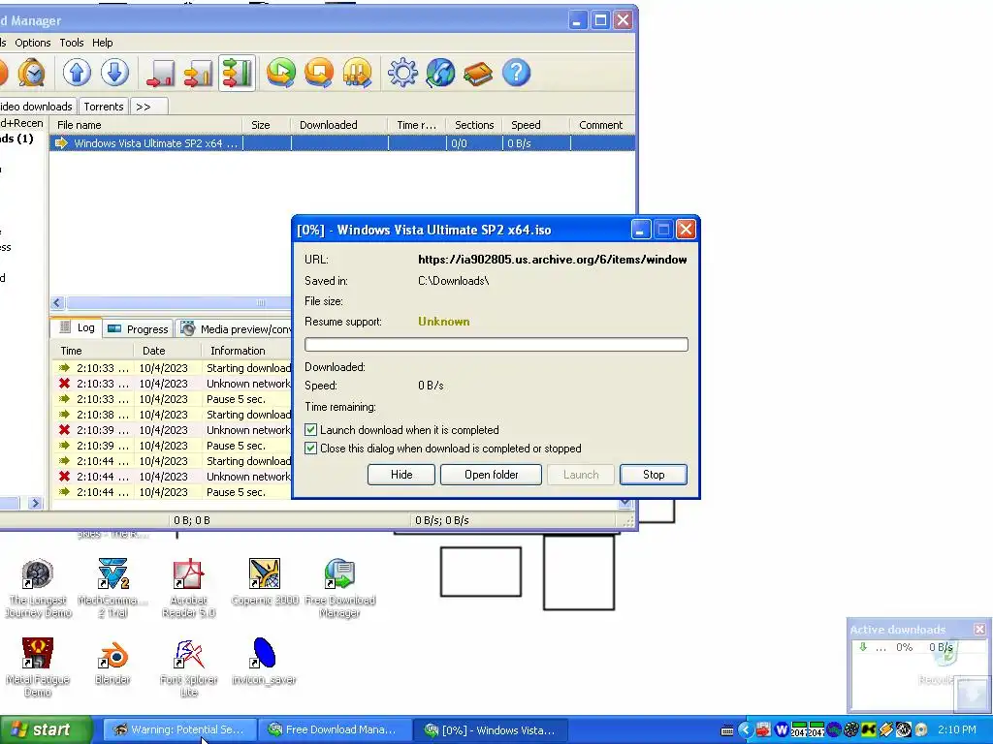Open the book icon in toolbar
Image resolution: width=993 pixels, height=744 pixels.
[x=478, y=73]
